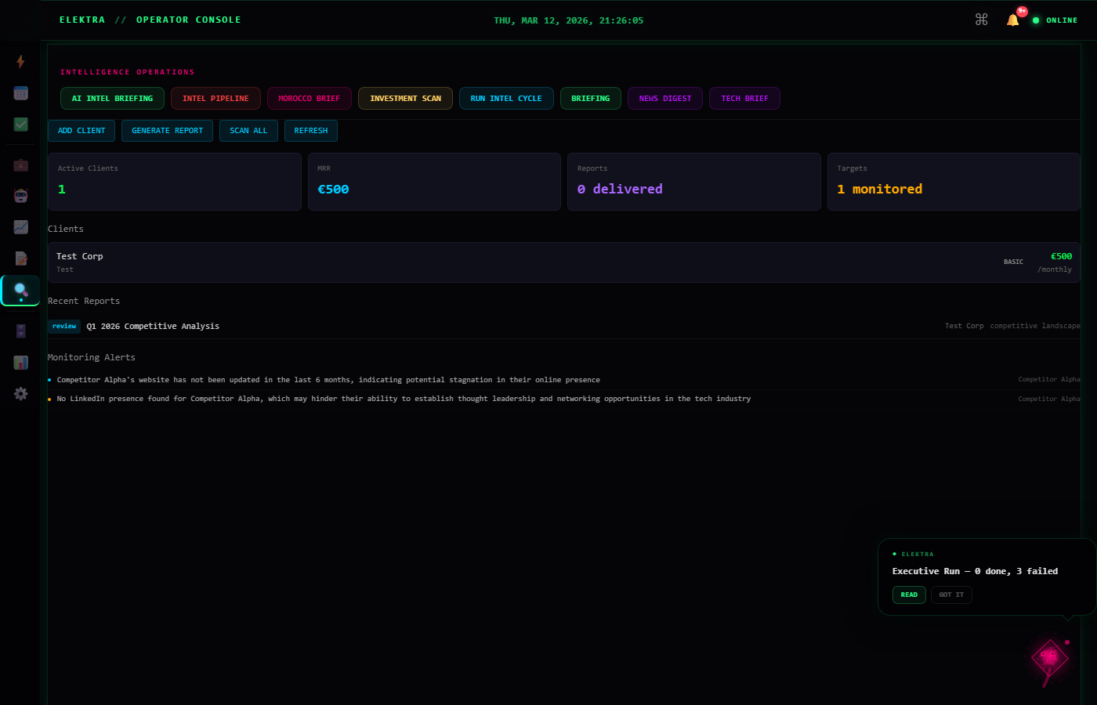
Task: Dismiss notification with Got It button
Action: click(951, 595)
